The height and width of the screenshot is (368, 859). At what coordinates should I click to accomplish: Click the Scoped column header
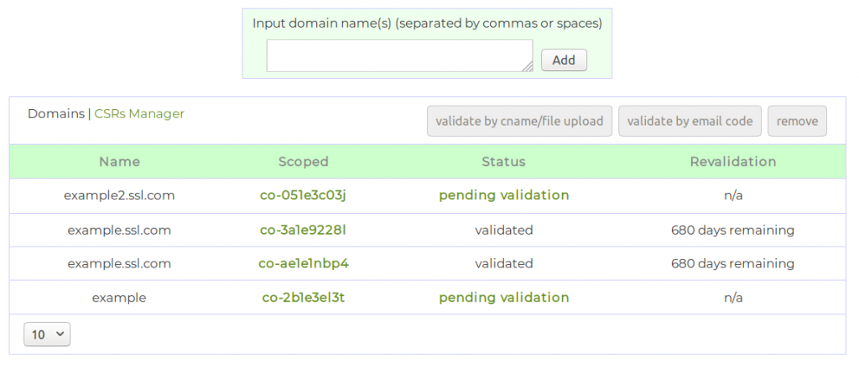303,162
